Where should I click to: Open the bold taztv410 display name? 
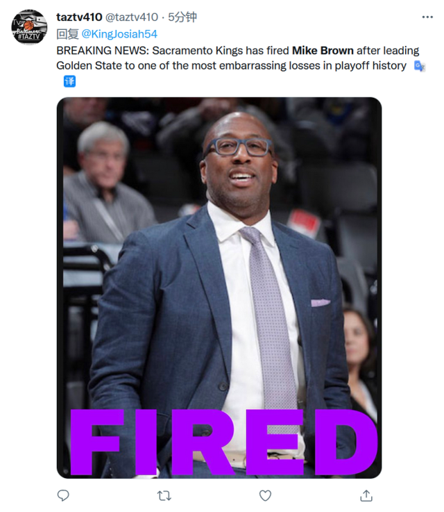click(x=79, y=17)
